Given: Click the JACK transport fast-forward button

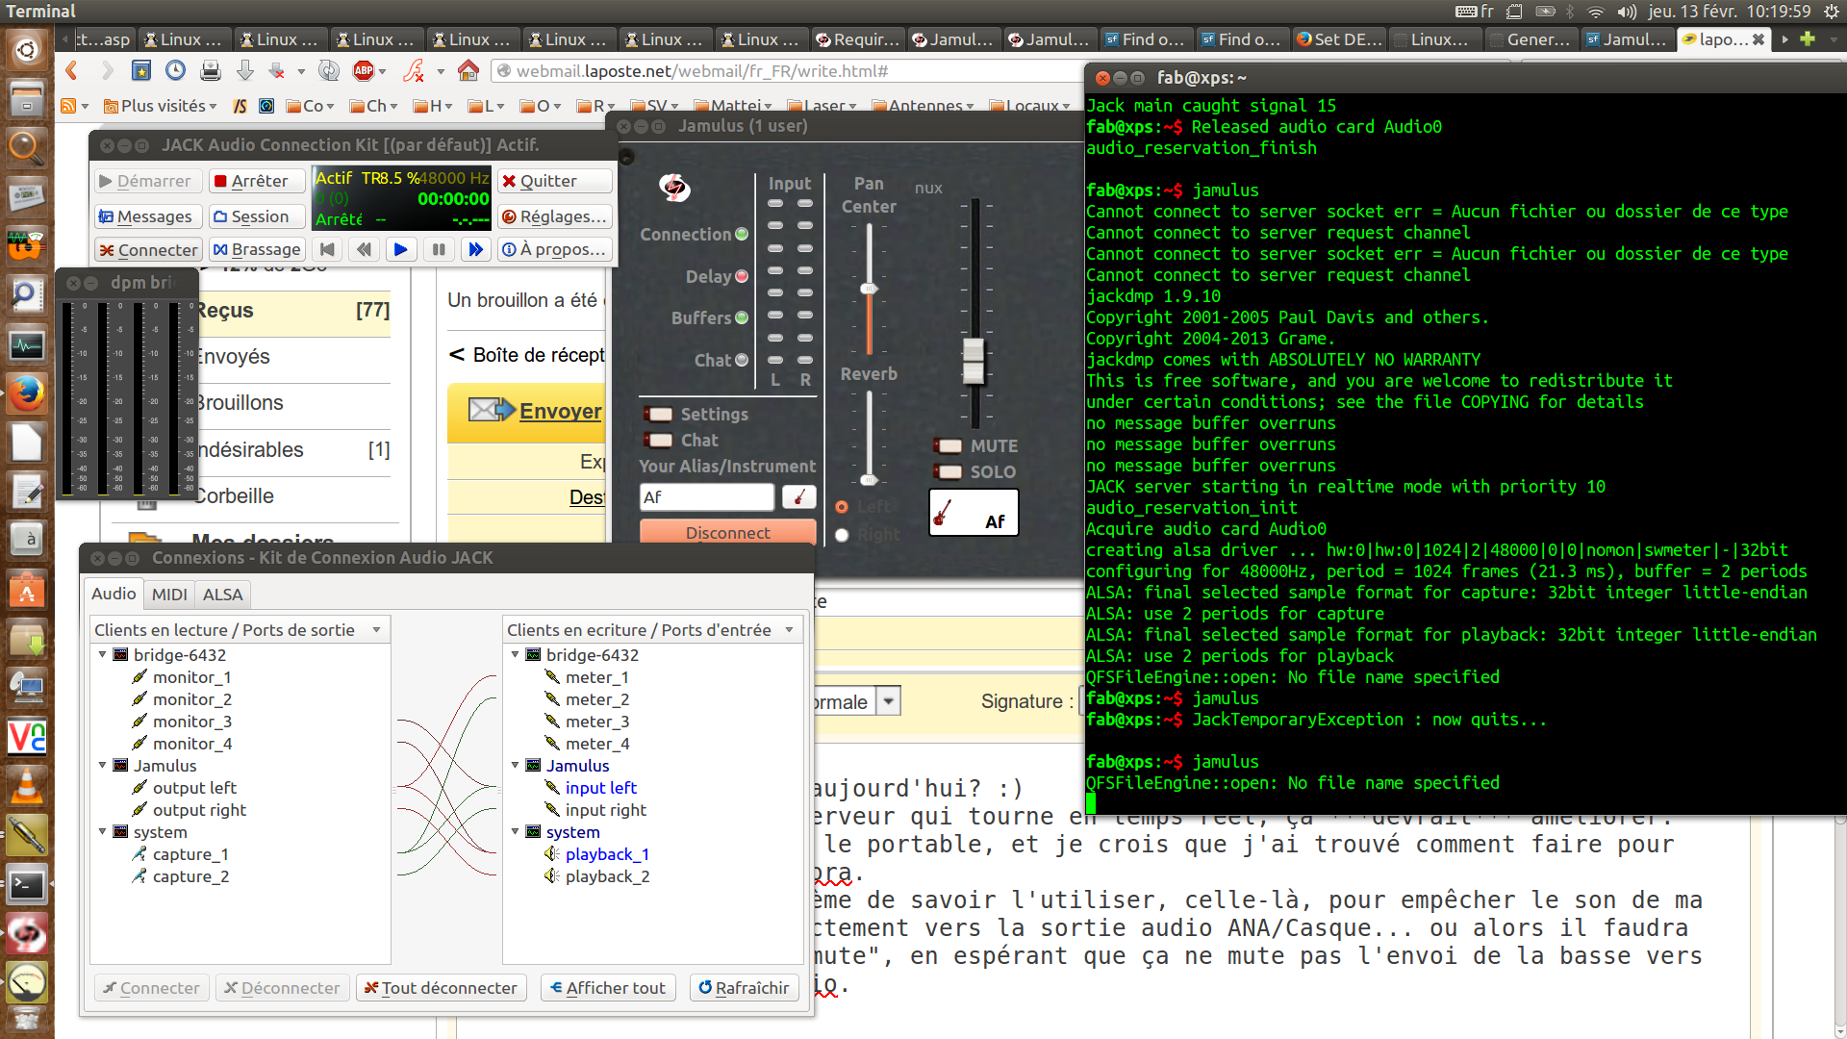Looking at the screenshot, I should (x=475, y=249).
